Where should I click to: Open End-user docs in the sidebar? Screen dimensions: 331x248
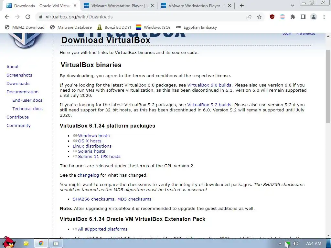click(27, 100)
